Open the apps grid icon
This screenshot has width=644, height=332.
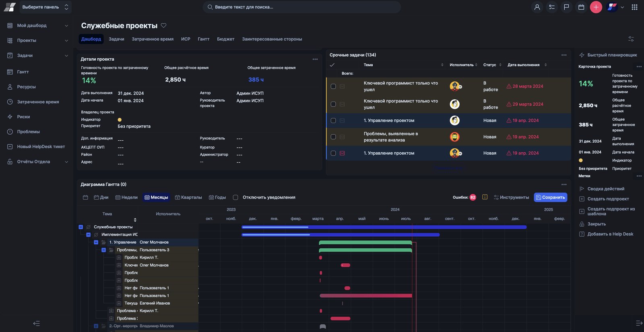(x=634, y=7)
